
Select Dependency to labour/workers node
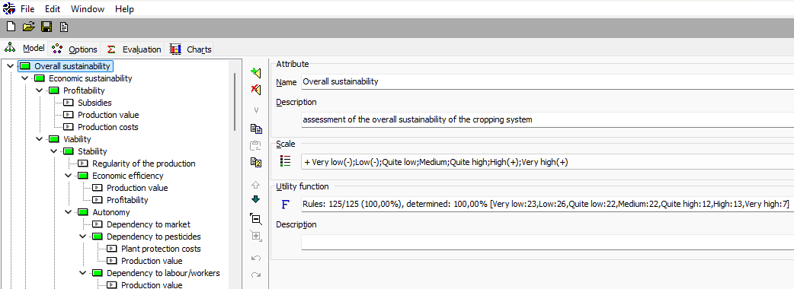click(x=163, y=273)
